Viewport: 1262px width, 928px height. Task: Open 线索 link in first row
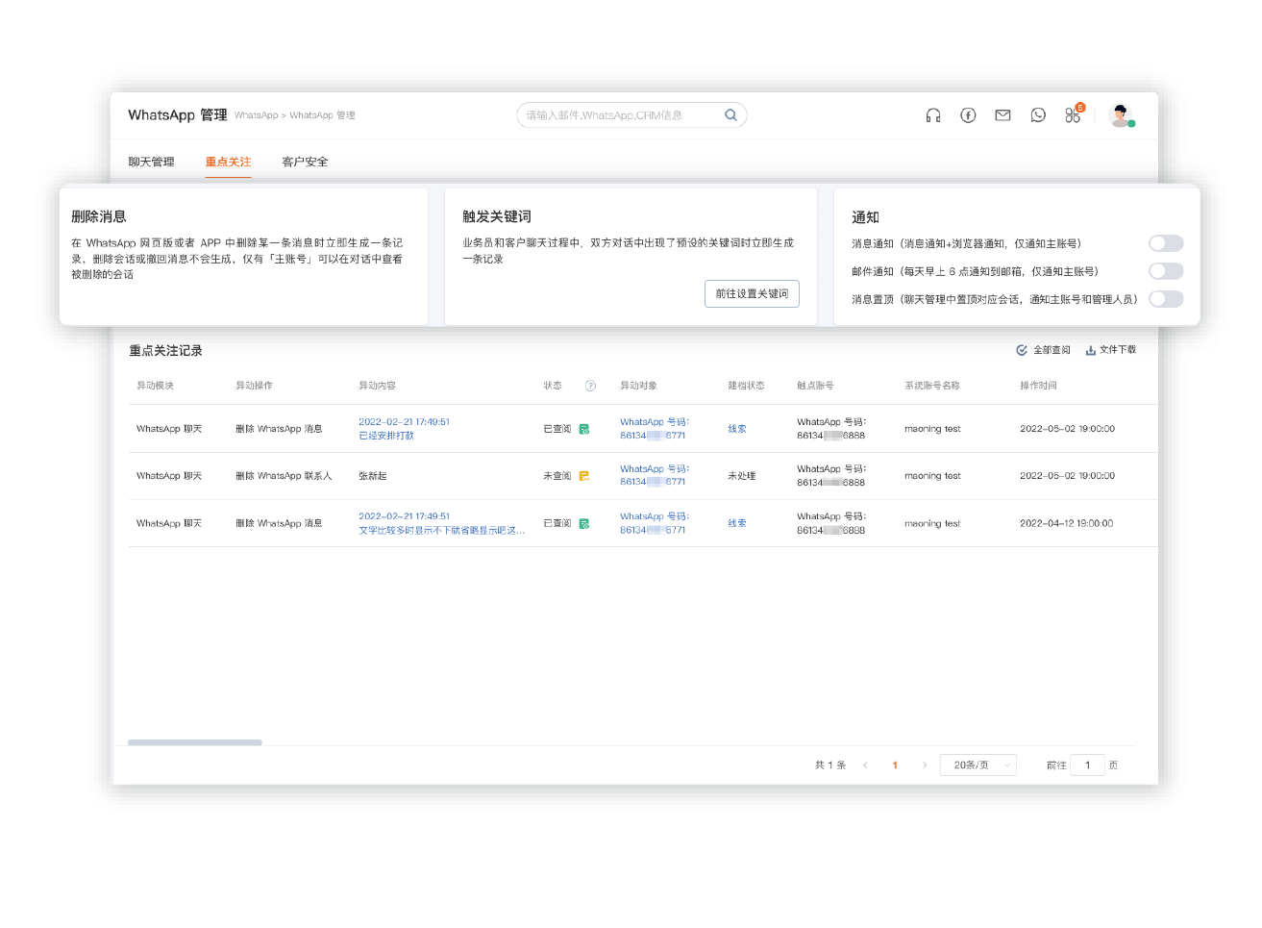pyautogui.click(x=737, y=429)
